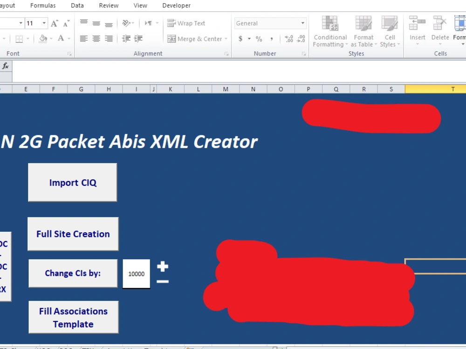Image resolution: width=466 pixels, height=349 pixels.
Task: Click the Insert Function fx icon
Action: 5,66
